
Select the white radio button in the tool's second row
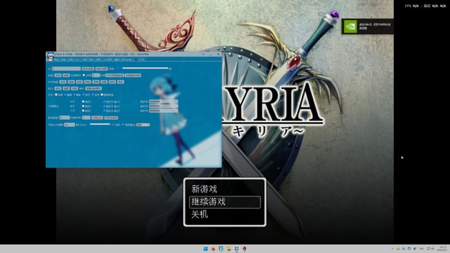pyautogui.click(x=84, y=75)
